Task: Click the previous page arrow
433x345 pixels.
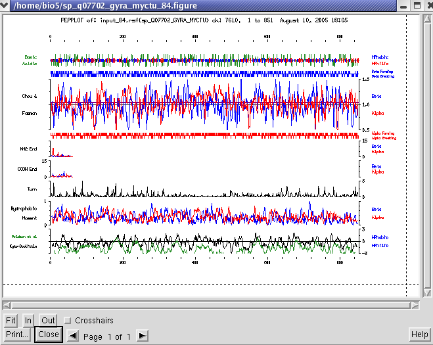Action: click(74, 336)
